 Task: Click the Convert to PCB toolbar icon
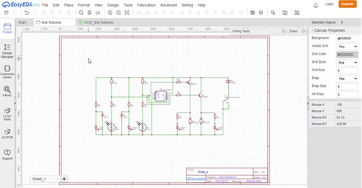(252, 13)
